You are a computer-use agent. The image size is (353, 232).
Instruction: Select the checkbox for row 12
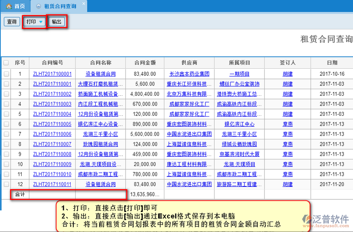click(x=6, y=184)
